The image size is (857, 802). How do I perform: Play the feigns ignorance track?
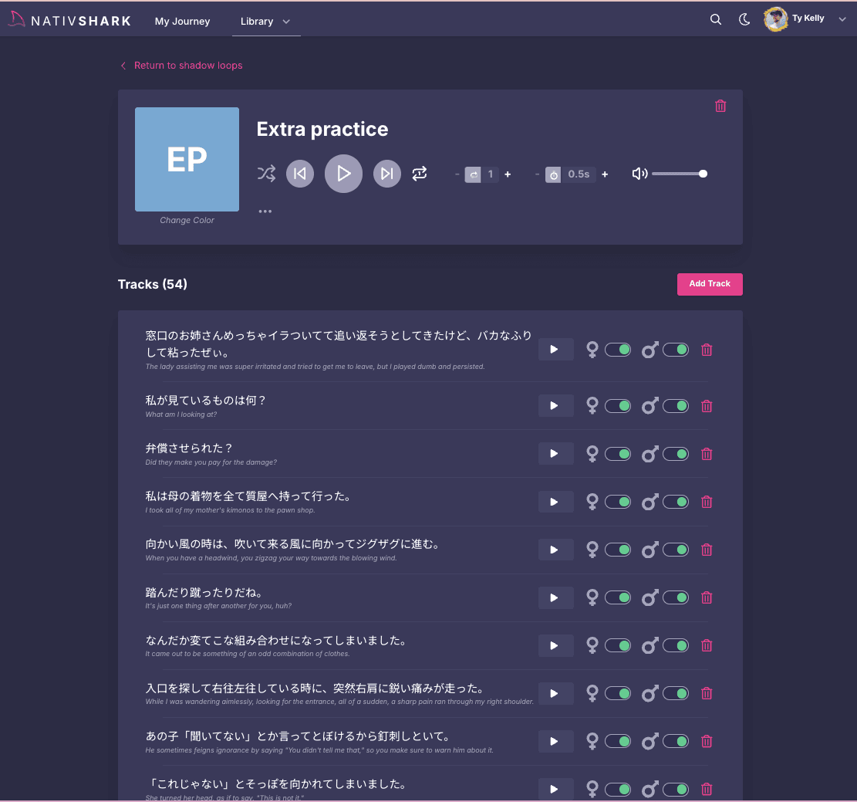pyautogui.click(x=555, y=741)
